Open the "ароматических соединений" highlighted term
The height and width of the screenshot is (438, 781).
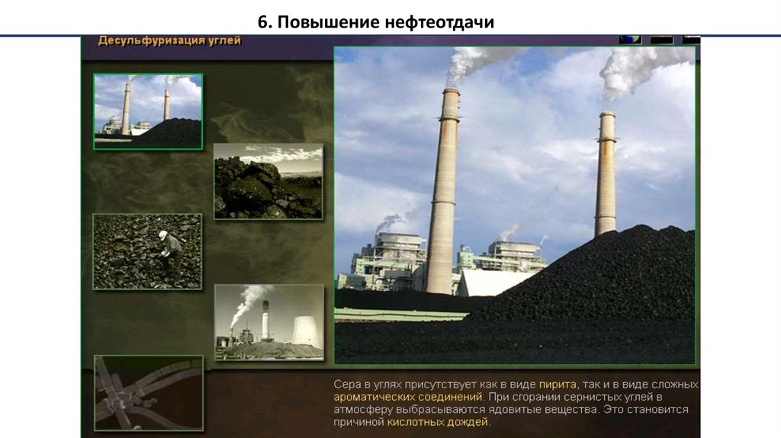(x=408, y=397)
